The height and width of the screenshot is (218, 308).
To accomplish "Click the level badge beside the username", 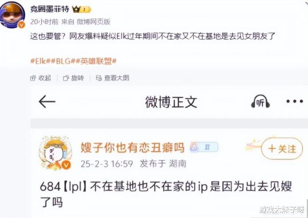I will 204,147.
